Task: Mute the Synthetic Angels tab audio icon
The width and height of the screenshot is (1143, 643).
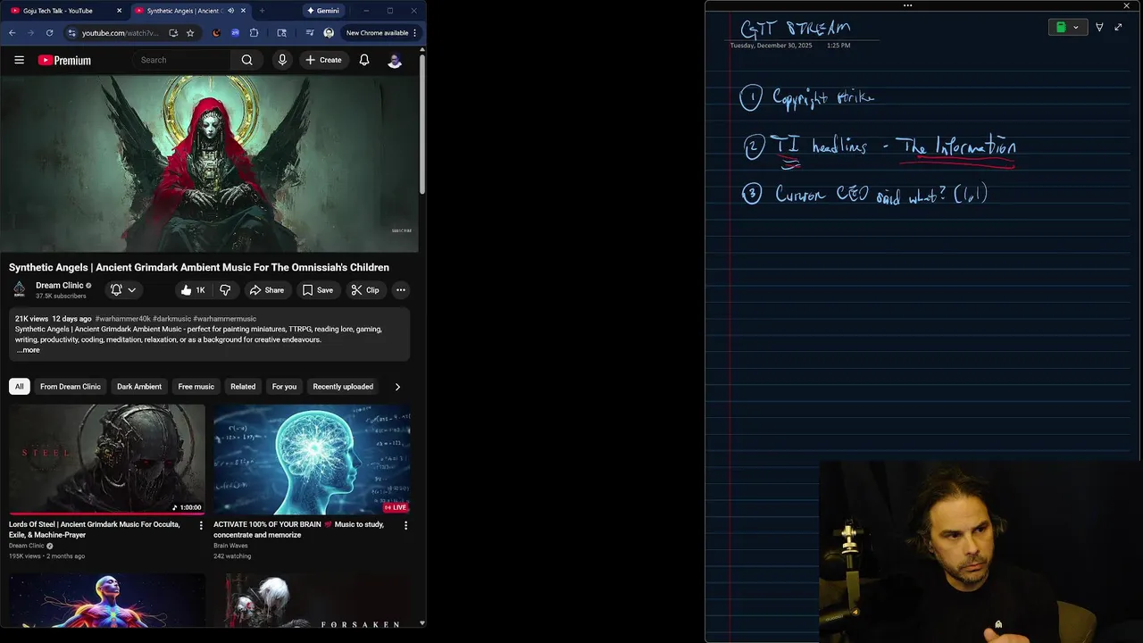Action: [x=231, y=11]
